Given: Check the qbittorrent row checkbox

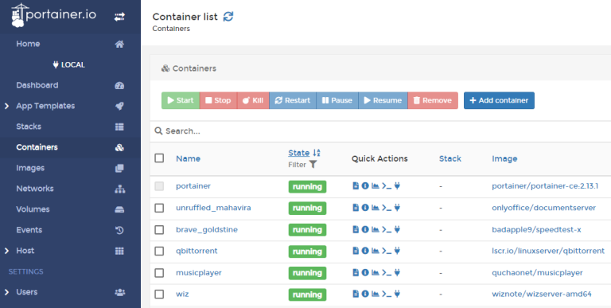Looking at the screenshot, I should 159,251.
